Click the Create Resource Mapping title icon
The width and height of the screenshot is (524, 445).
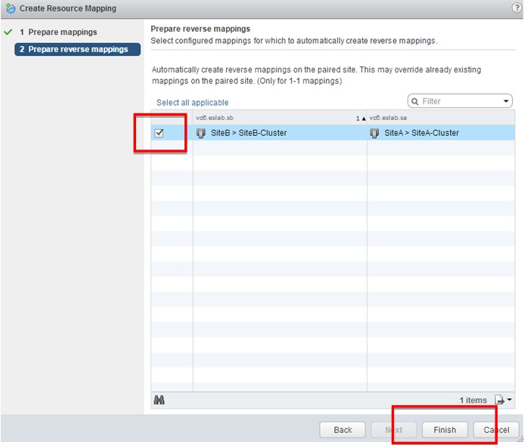10,8
